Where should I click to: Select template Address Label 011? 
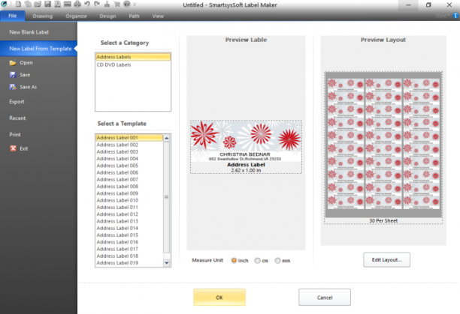coord(129,208)
